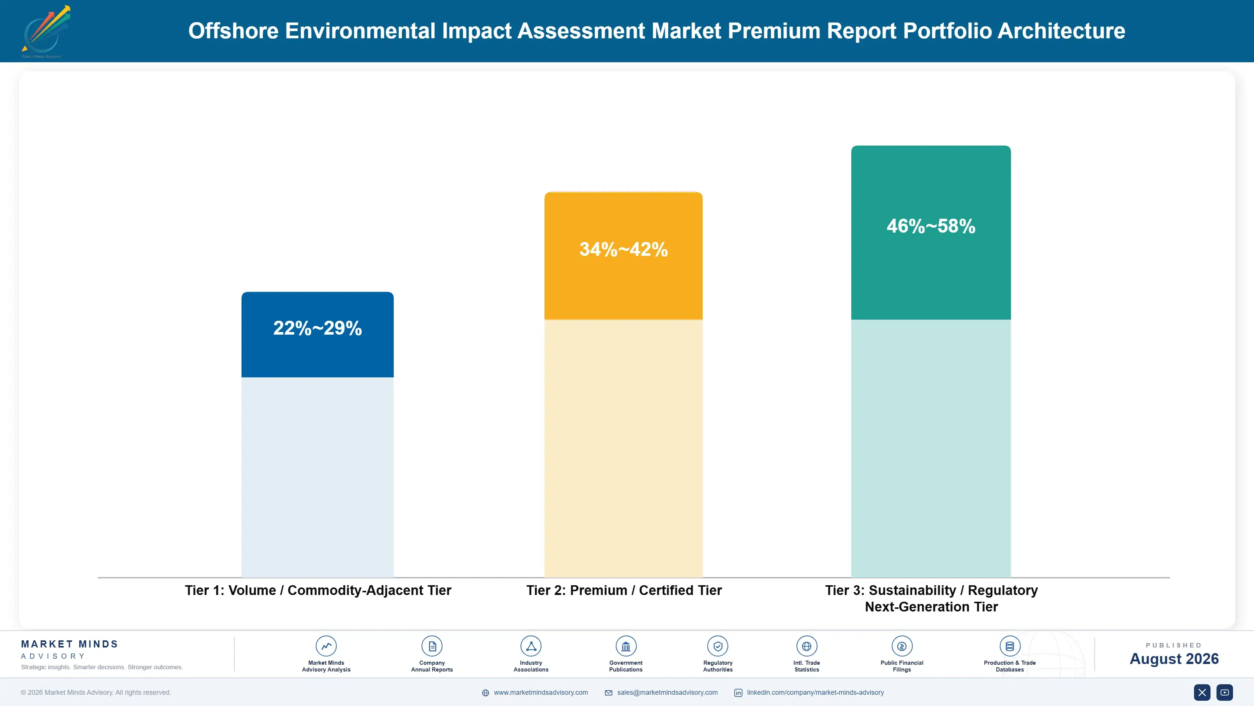This screenshot has width=1254, height=706.
Task: Click 'Company Annual Reports' source label
Action: [432, 666]
